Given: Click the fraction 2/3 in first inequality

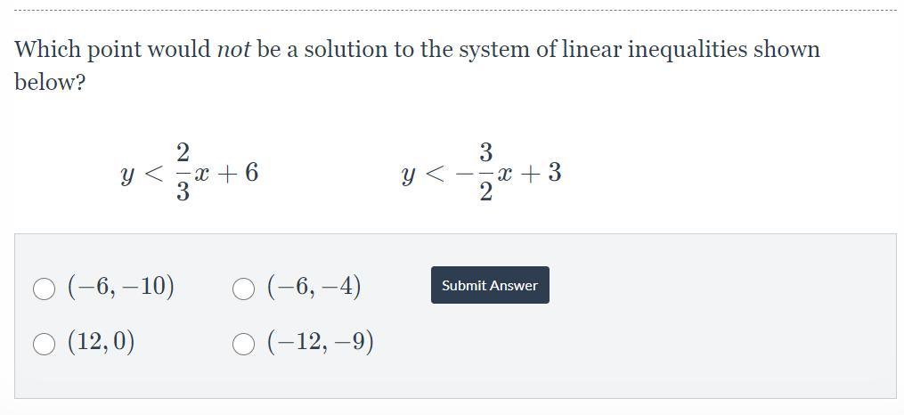Looking at the screenshot, I should coord(183,173).
